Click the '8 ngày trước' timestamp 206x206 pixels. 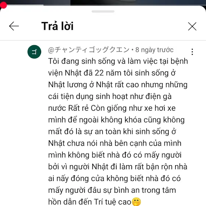pyautogui.click(x=154, y=50)
